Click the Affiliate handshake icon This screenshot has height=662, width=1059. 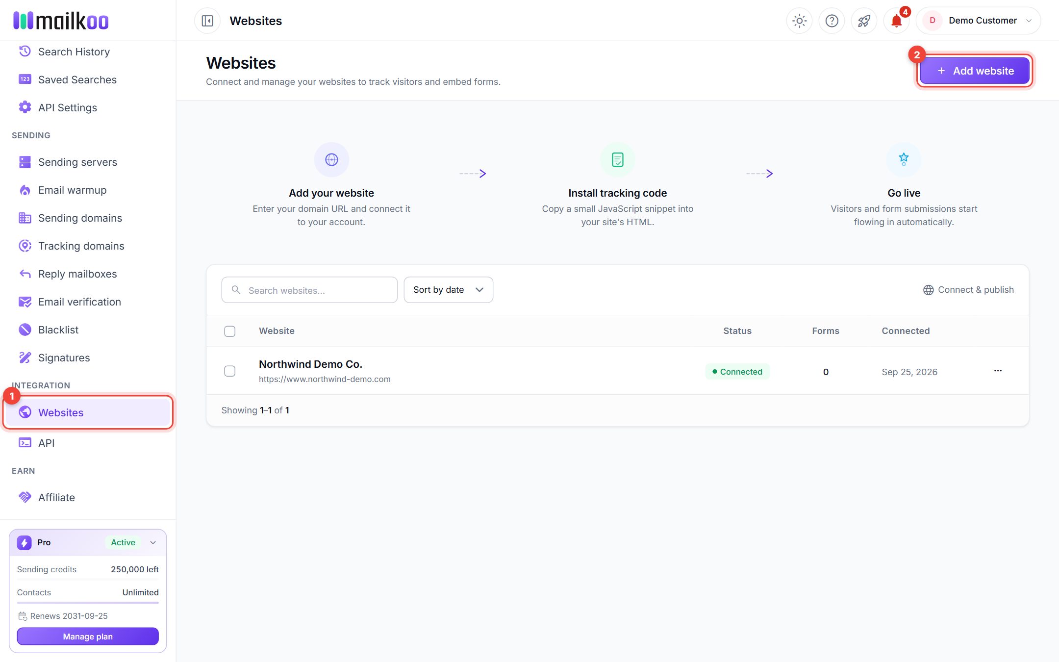pyautogui.click(x=25, y=497)
